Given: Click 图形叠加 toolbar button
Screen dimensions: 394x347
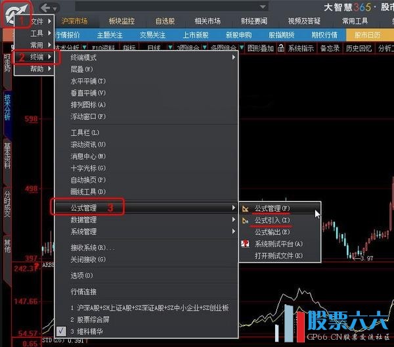Looking at the screenshot, I should tap(260, 48).
